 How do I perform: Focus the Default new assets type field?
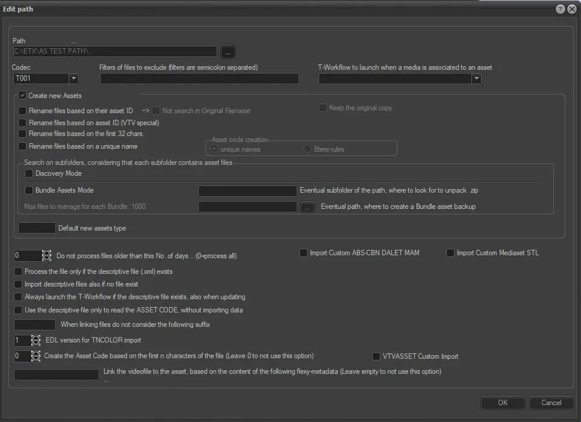tap(37, 228)
